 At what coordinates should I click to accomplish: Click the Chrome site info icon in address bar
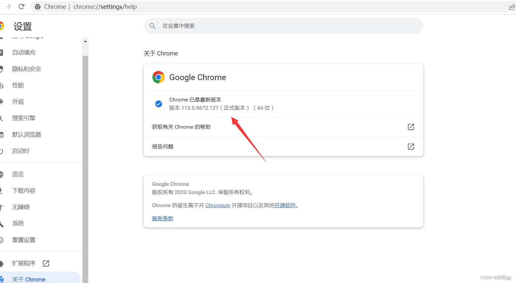pos(38,7)
